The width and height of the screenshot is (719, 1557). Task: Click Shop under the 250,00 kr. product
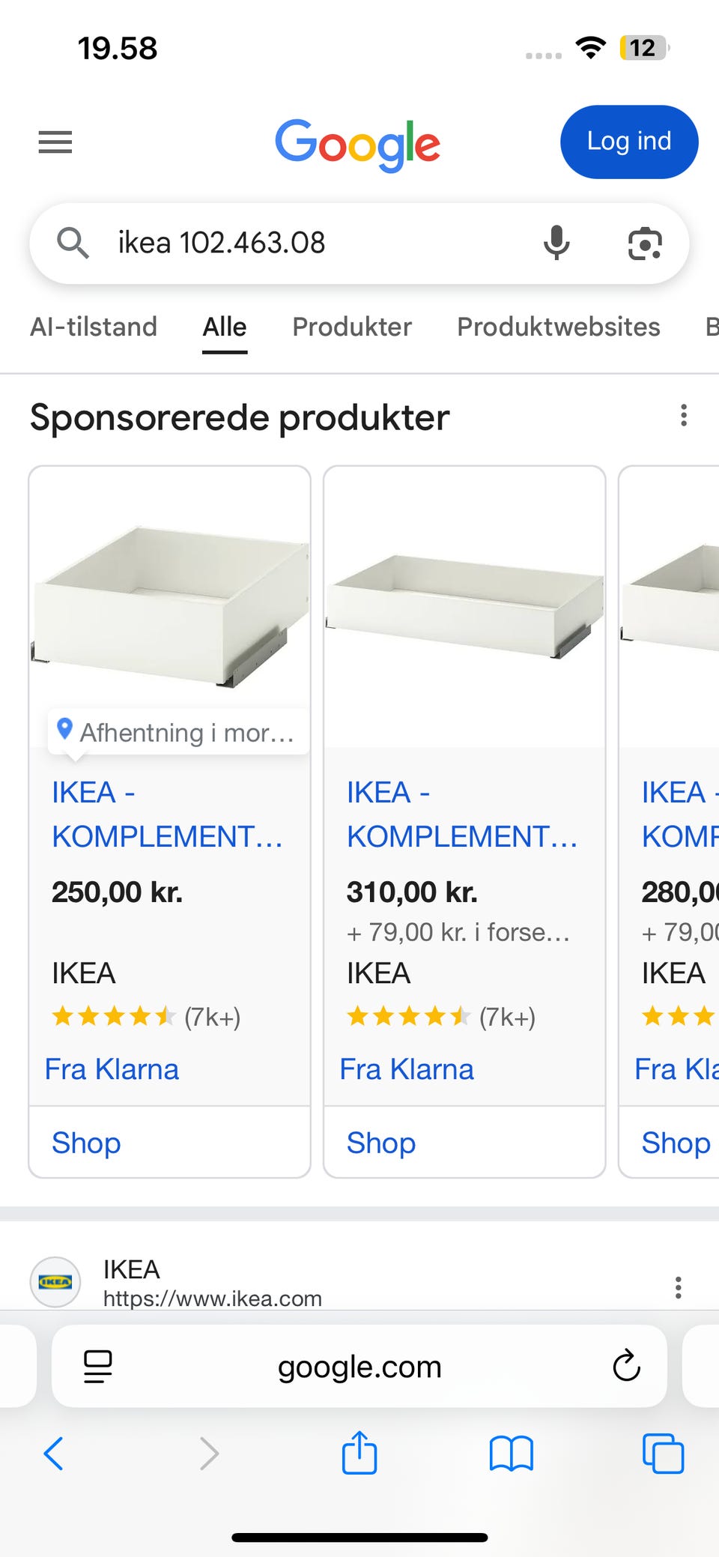tap(86, 1143)
